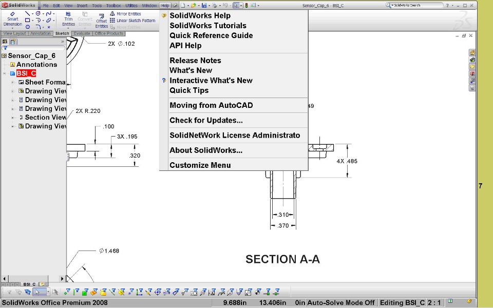
Task: Open the Line tool dropdown arrow
Action: (32, 14)
